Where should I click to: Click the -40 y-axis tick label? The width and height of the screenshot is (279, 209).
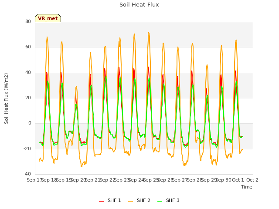point(27,174)
